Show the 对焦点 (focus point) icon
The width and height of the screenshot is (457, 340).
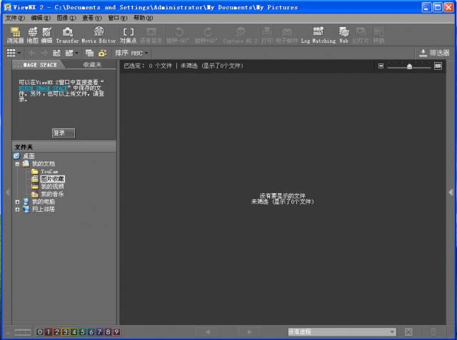click(128, 34)
